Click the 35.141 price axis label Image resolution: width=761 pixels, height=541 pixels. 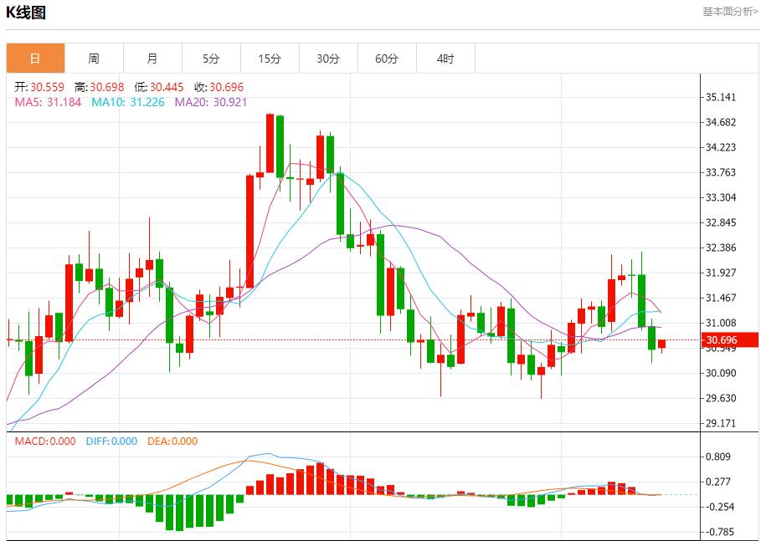pyautogui.click(x=721, y=97)
